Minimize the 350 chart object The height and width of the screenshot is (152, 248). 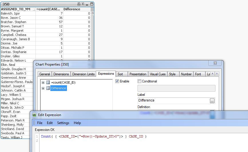(87, 4)
